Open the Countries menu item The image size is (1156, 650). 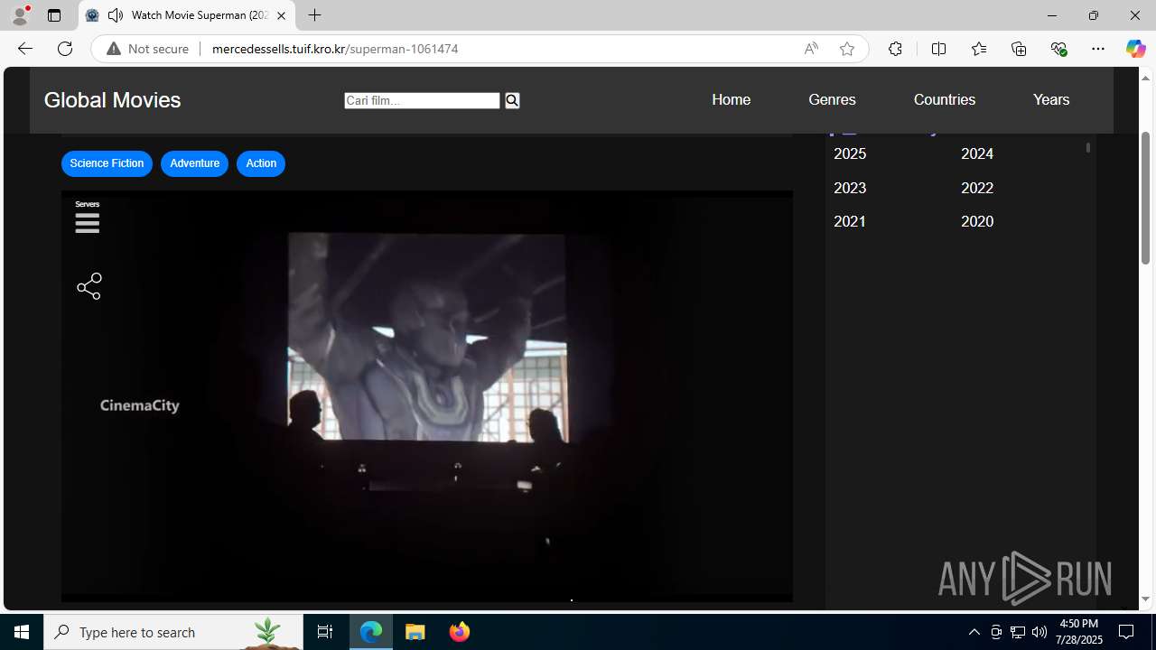tap(945, 100)
